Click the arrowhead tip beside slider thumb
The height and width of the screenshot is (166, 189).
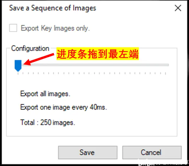[24, 64]
